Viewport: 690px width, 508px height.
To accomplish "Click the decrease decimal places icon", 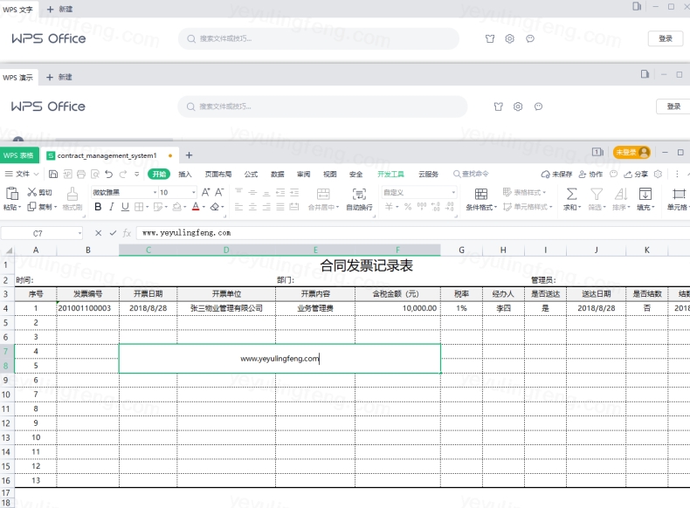I will tap(450, 207).
